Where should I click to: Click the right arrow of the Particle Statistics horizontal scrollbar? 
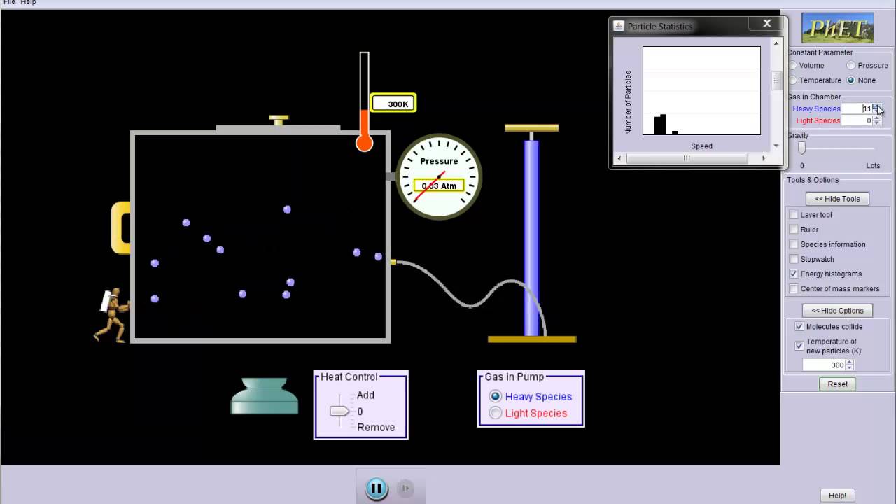[x=764, y=159]
